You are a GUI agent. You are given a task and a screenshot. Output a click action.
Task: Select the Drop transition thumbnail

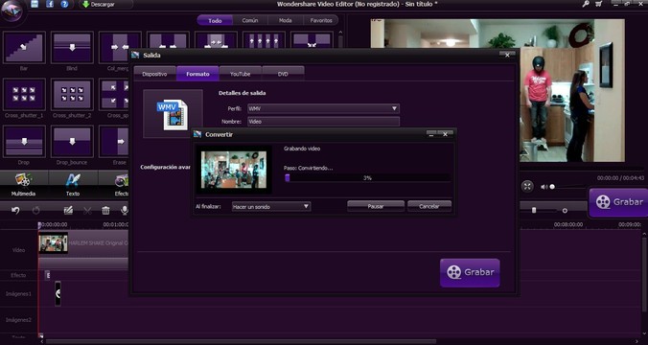[x=24, y=142]
